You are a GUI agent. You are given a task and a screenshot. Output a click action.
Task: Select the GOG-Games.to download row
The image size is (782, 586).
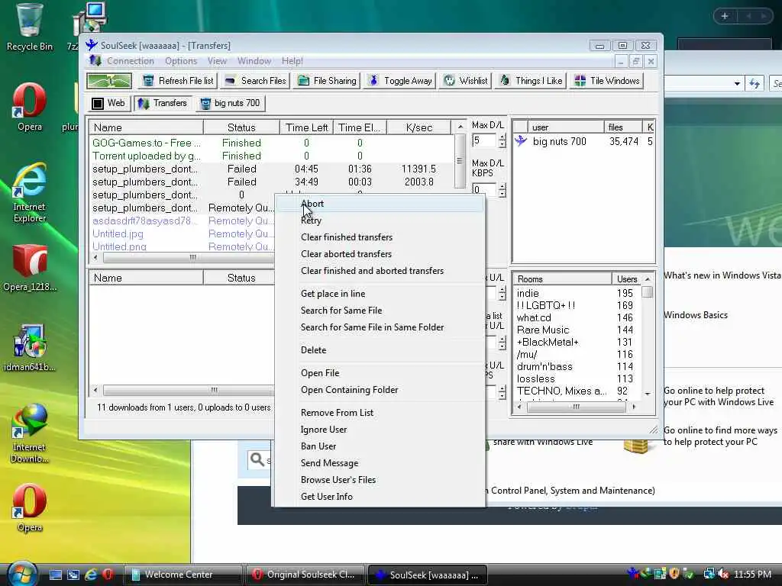(271, 143)
